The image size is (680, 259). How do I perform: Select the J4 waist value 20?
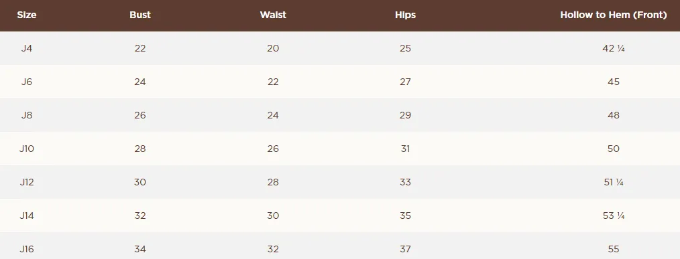[x=273, y=48]
